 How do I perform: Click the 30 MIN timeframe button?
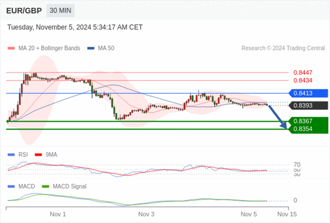coord(60,11)
